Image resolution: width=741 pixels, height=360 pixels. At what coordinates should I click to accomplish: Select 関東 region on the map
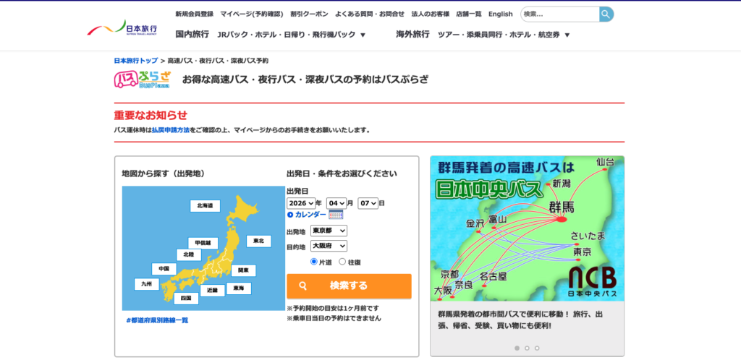[243, 270]
